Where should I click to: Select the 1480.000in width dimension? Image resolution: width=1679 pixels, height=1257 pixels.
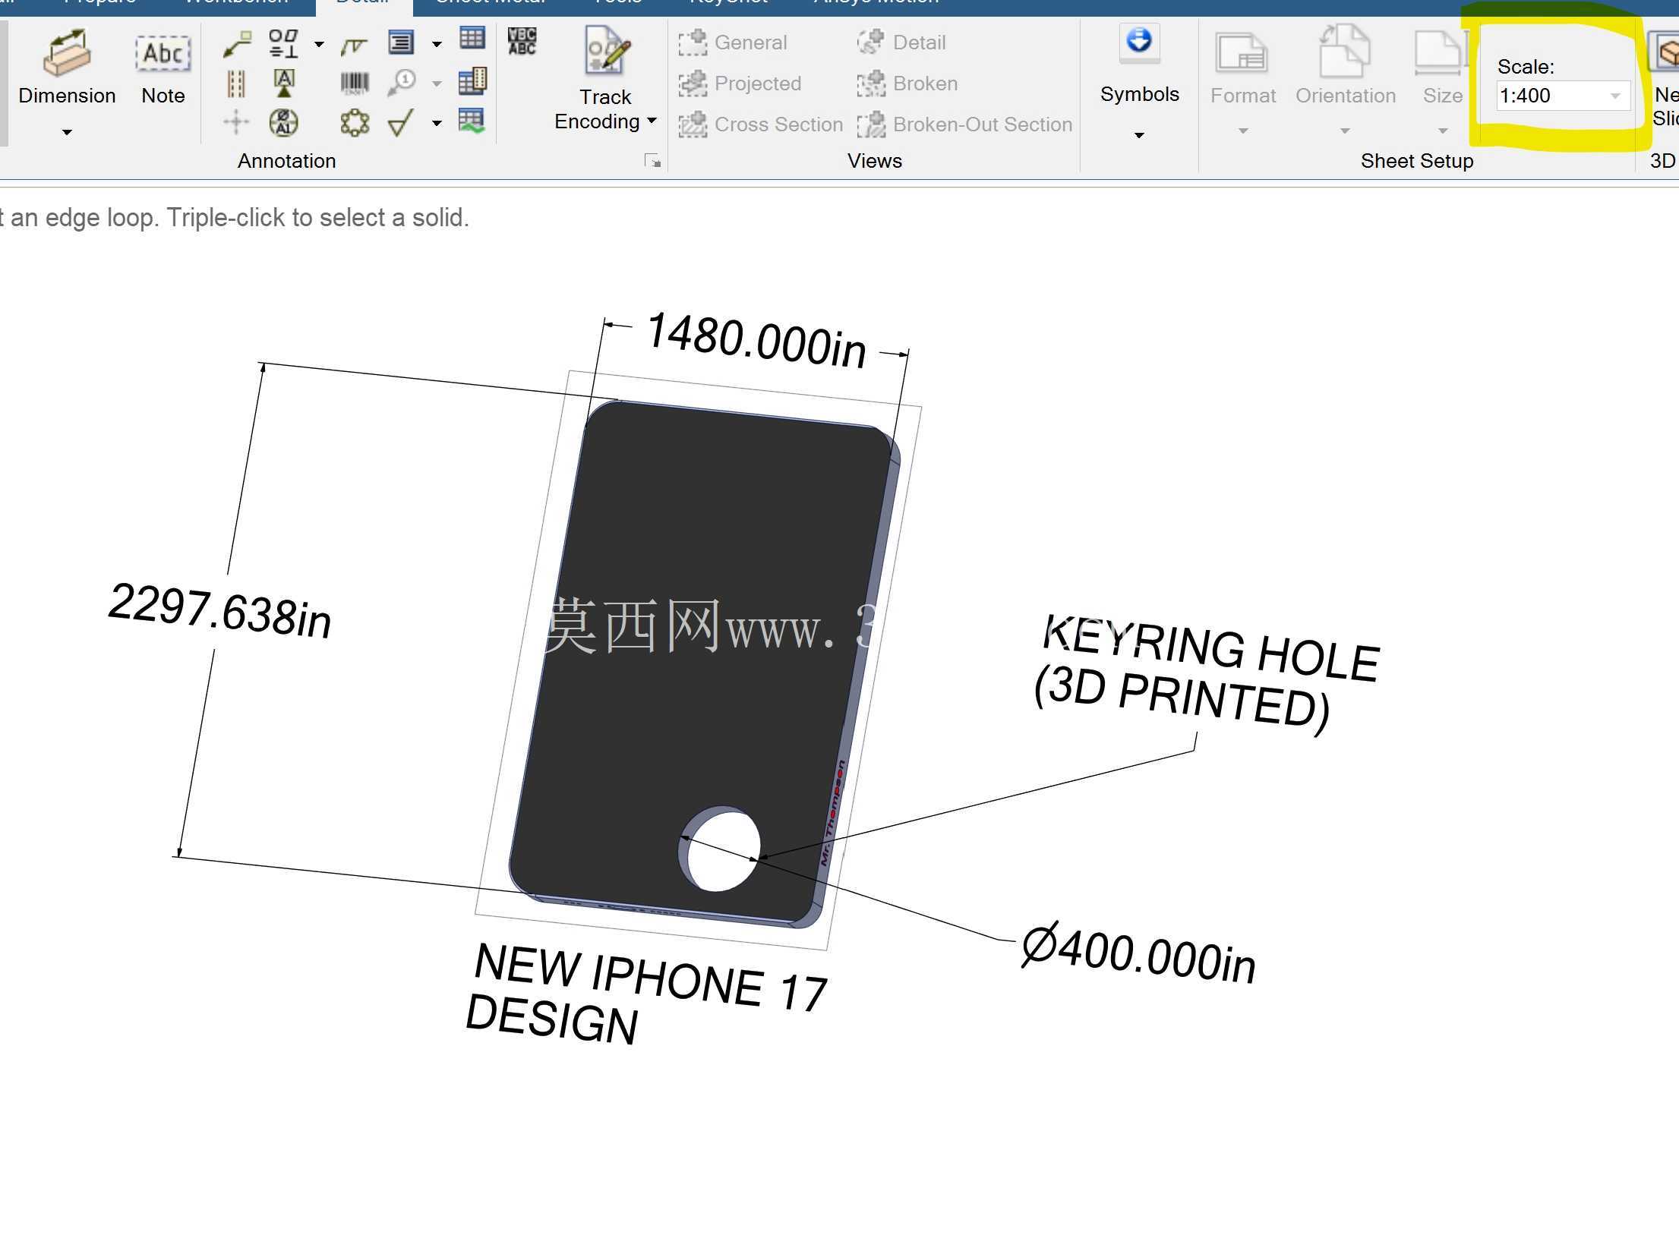pyautogui.click(x=756, y=340)
